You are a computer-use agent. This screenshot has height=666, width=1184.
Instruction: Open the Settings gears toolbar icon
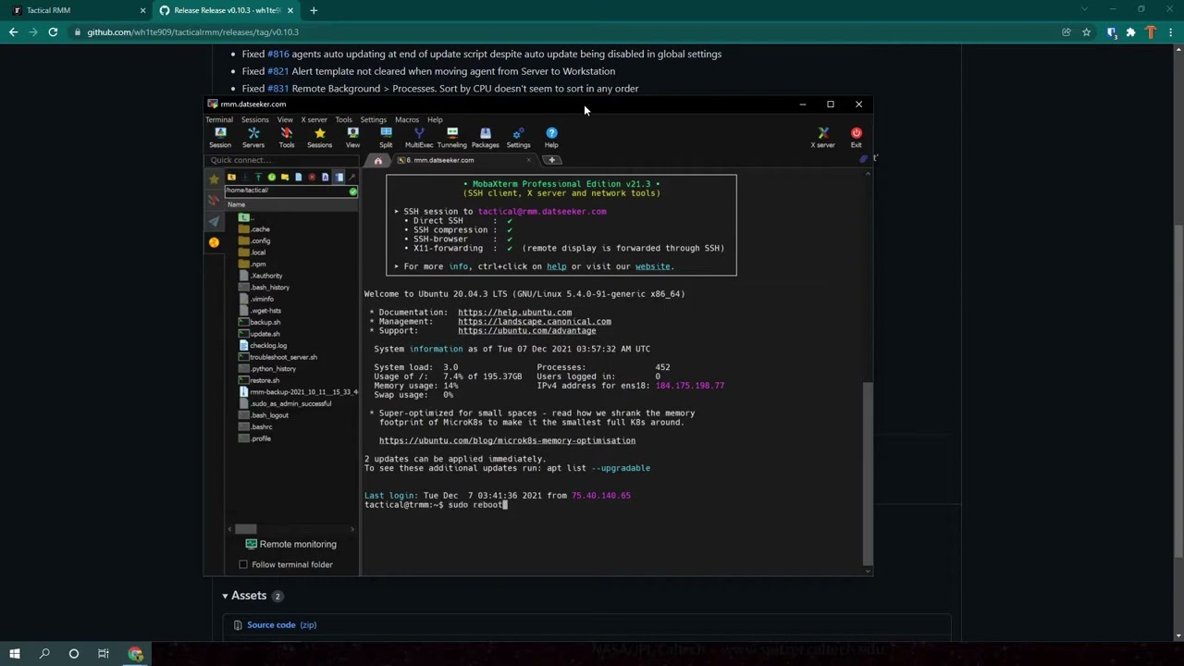click(518, 137)
